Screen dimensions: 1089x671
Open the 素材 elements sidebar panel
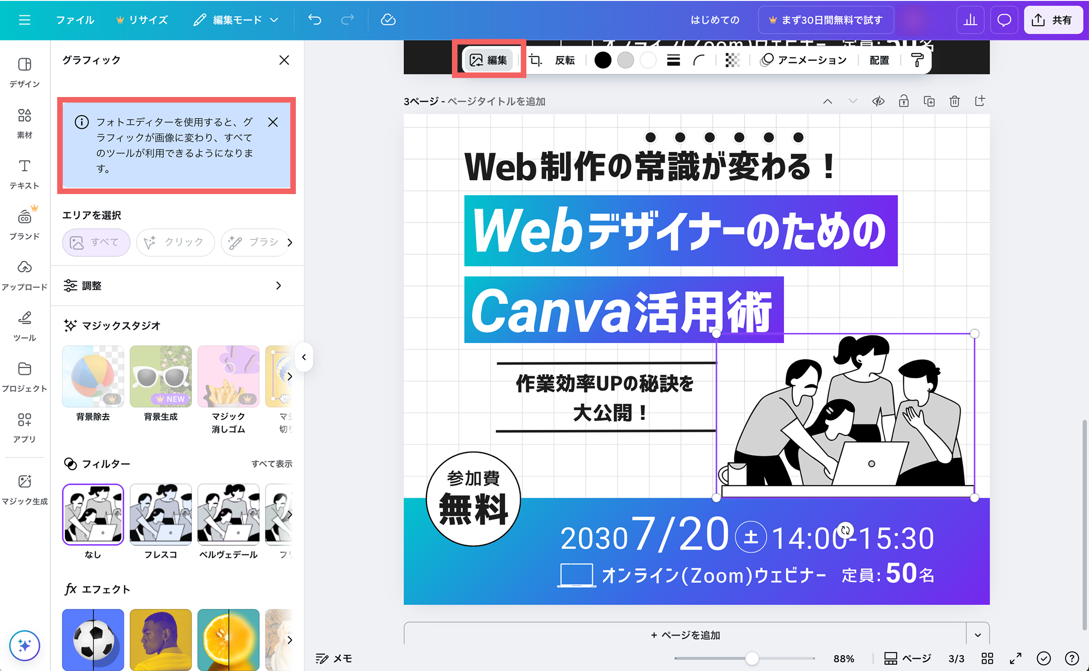point(25,122)
